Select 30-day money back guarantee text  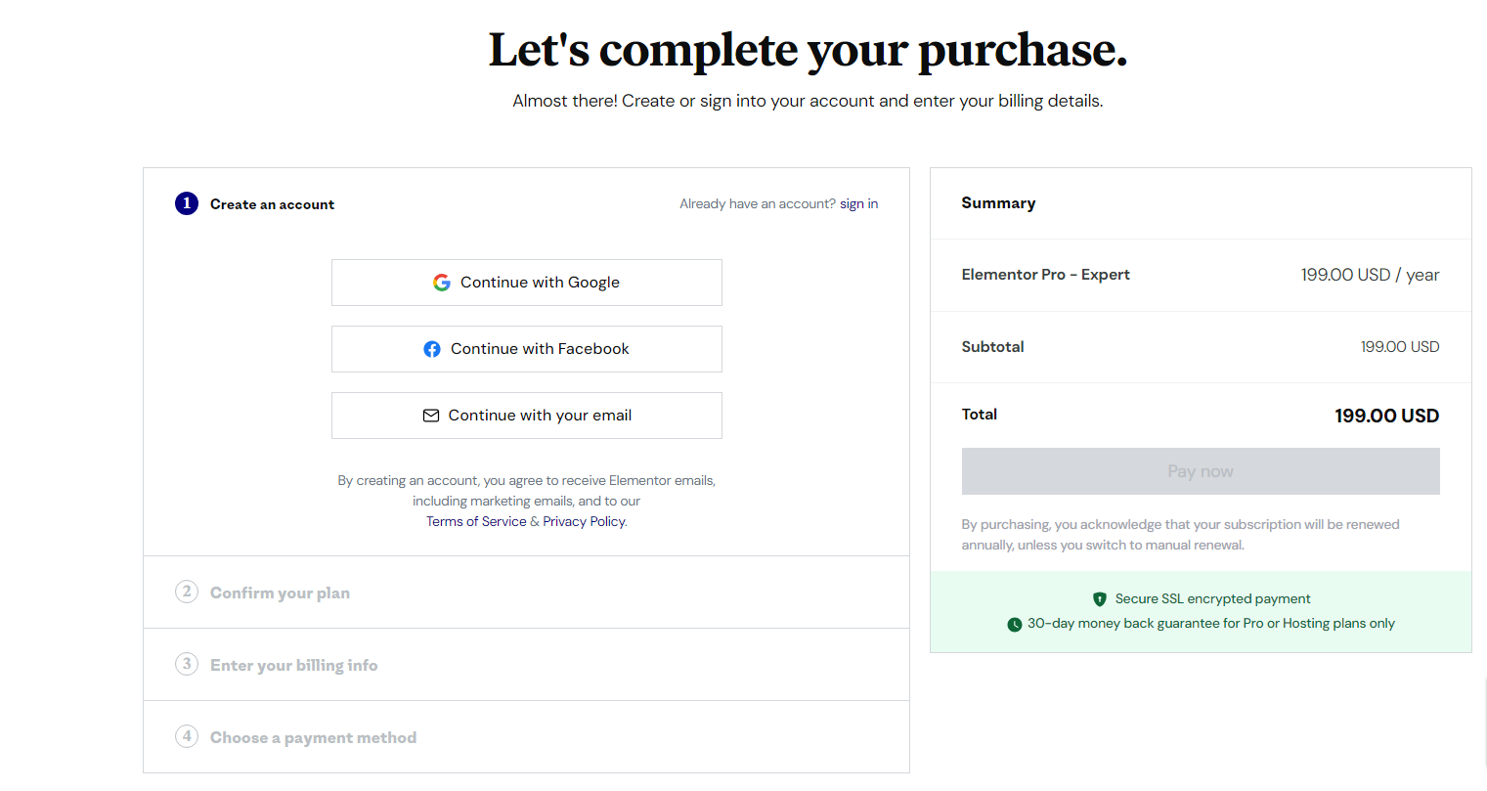coord(1210,624)
